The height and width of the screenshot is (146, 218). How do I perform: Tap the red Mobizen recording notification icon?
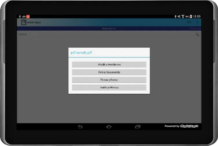pos(28,16)
